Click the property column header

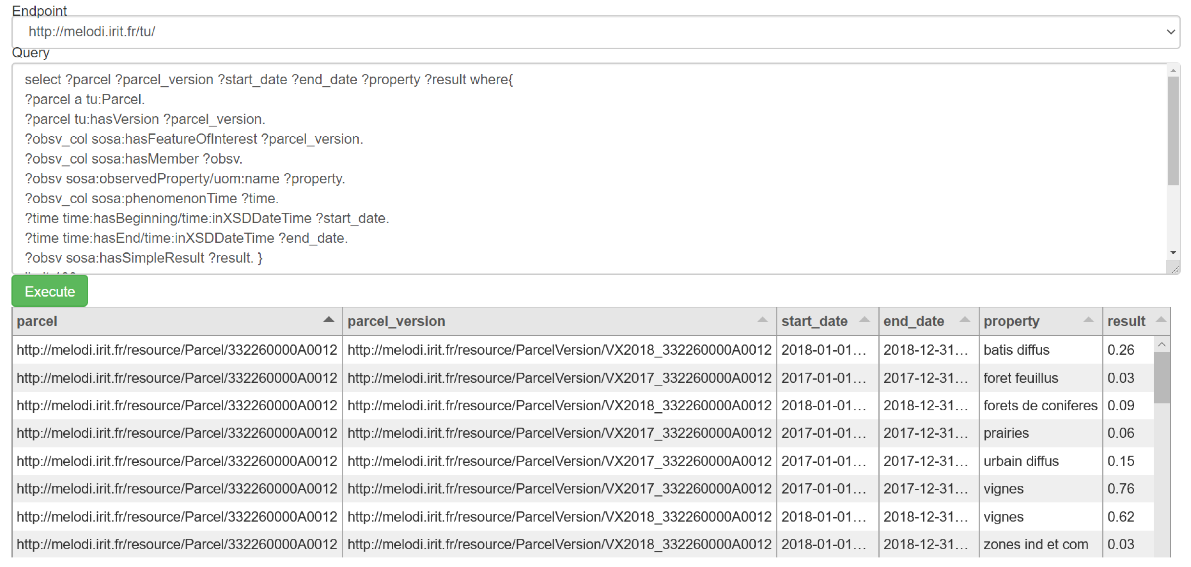point(1011,321)
